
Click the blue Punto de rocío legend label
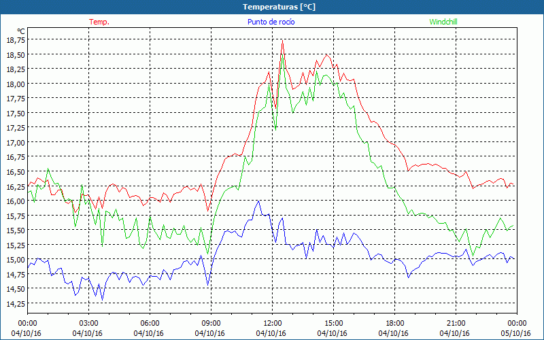coord(271,22)
